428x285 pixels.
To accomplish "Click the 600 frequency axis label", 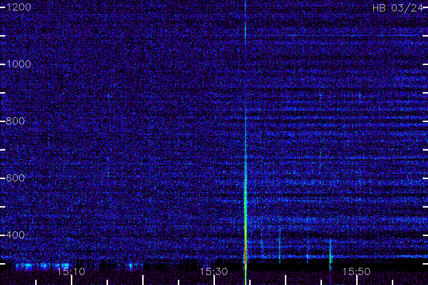I will pyautogui.click(x=15, y=178).
